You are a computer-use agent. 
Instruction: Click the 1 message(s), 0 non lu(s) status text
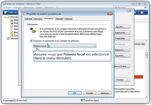point(15,100)
